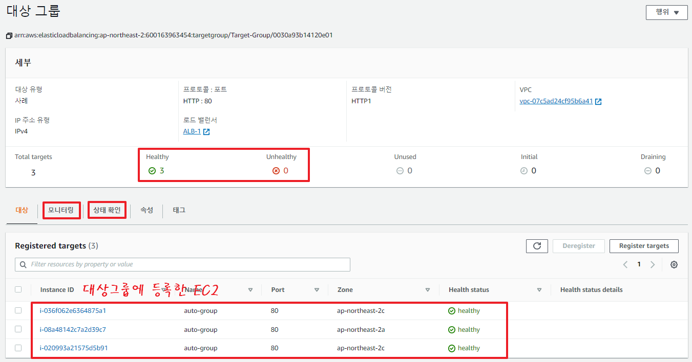
Task: Open the 태그 tab
Action: (x=179, y=210)
